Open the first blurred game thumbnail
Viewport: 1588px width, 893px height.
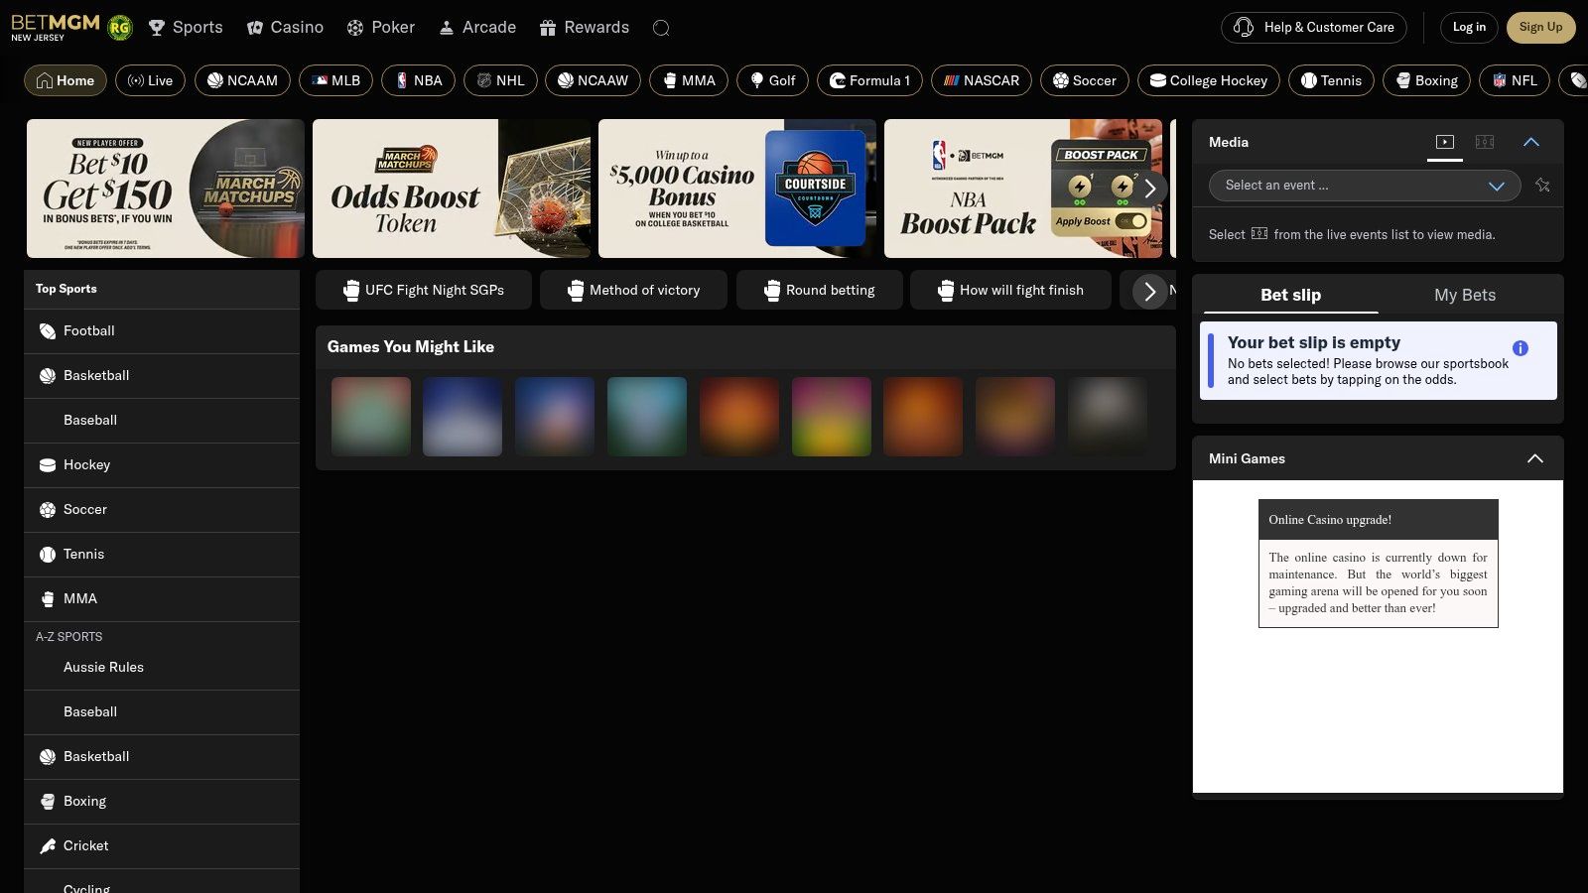pos(370,417)
